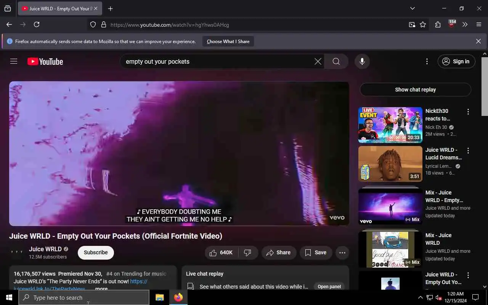Open NickEh30 reacts video thumbnail
The width and height of the screenshot is (488, 305).
[x=390, y=125]
